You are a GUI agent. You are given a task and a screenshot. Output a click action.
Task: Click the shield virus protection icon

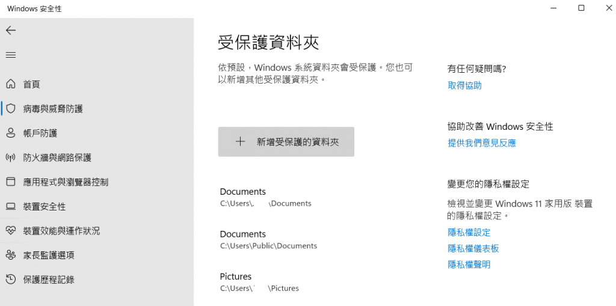[11, 108]
